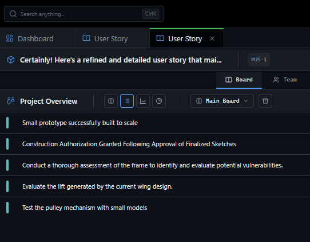
Task: Focus the Search anything input field
Action: (84, 14)
